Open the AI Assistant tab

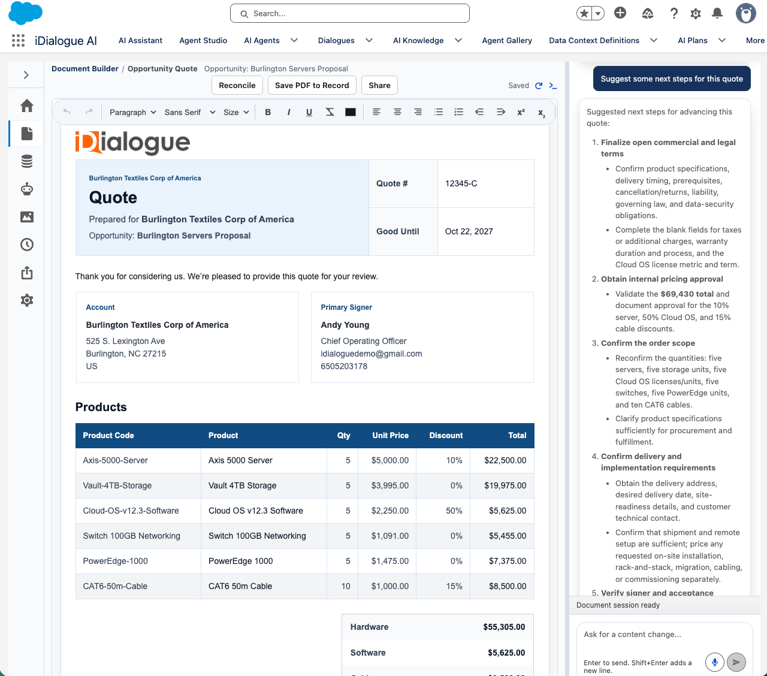140,40
